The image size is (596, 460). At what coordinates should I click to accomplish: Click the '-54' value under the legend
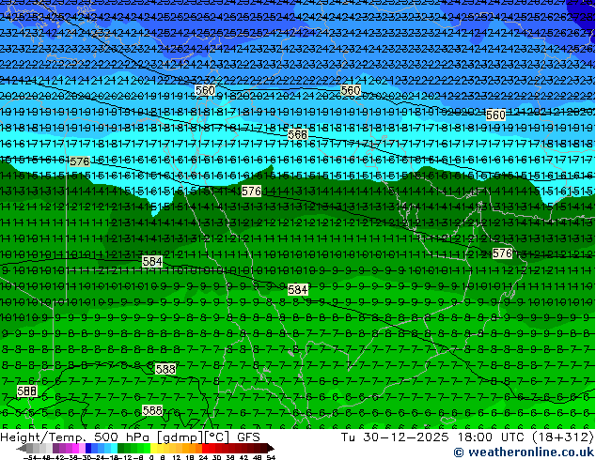point(30,458)
